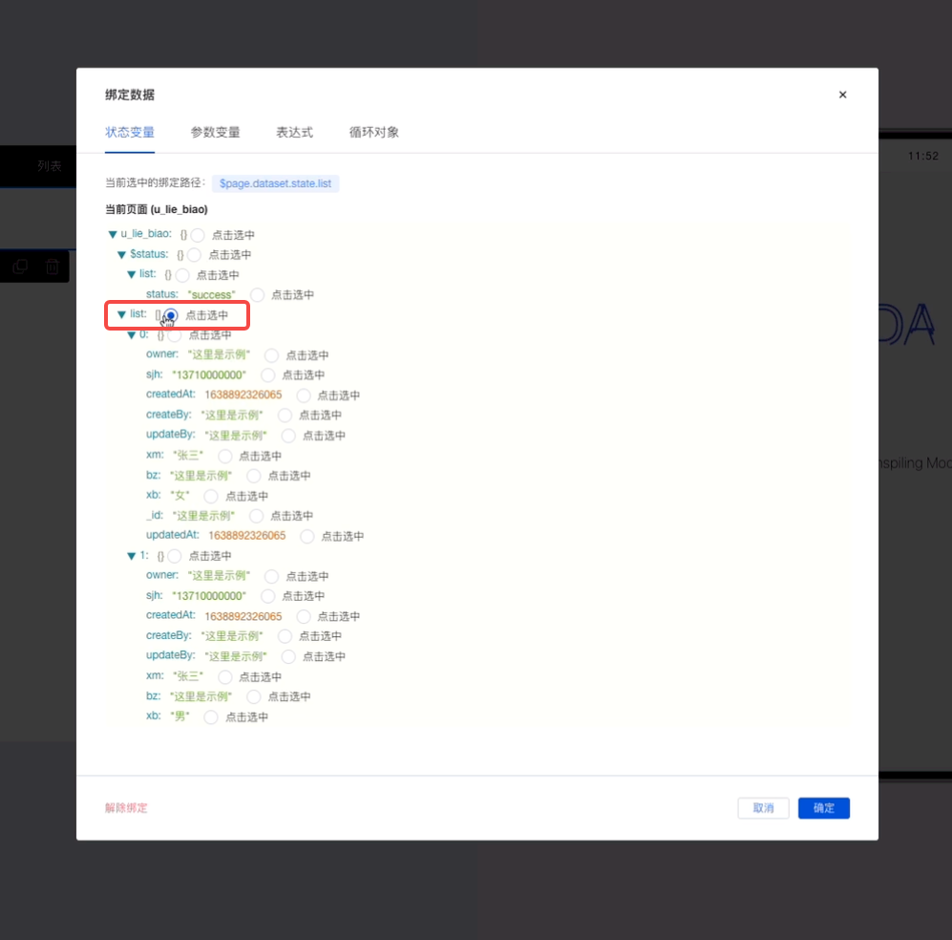Select radio for sjh in item 1
The image size is (952, 940).
267,596
